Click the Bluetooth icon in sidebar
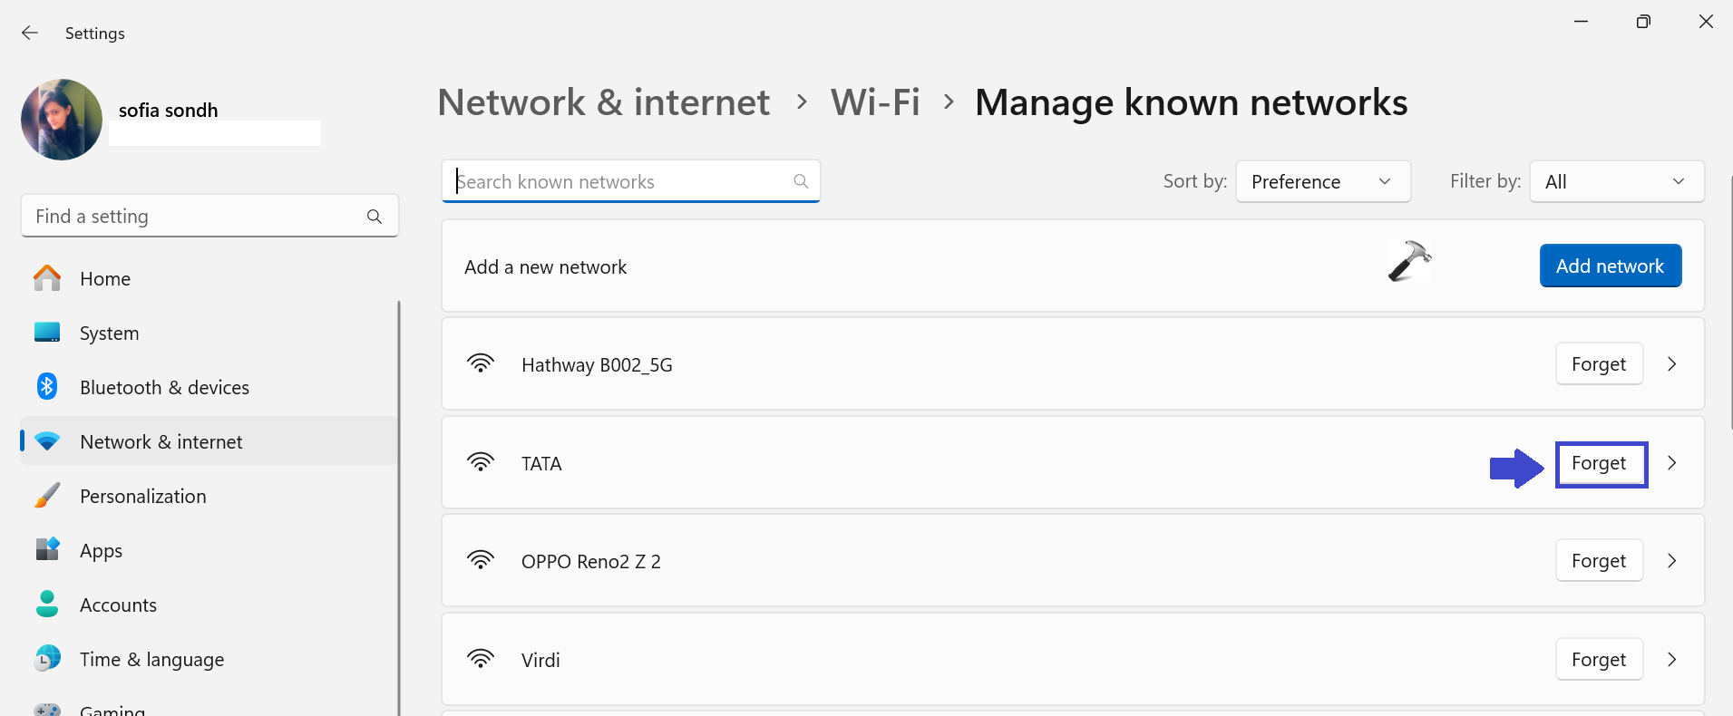 click(47, 387)
